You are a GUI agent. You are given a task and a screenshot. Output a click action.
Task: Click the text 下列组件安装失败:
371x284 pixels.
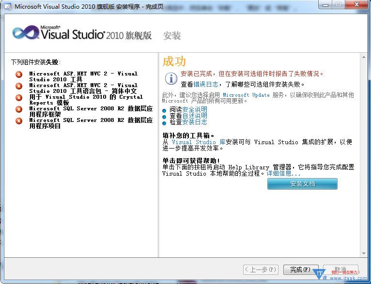coord(36,62)
